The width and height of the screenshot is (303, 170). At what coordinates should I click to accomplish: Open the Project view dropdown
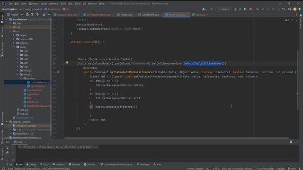click(15, 15)
